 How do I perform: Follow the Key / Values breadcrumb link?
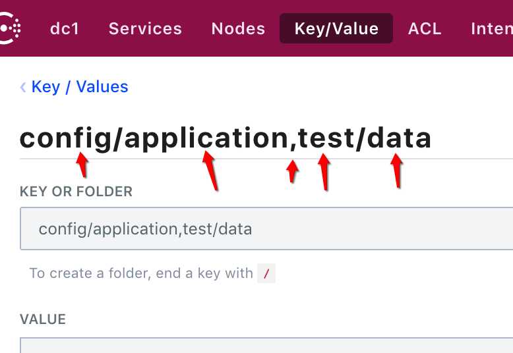pos(80,87)
